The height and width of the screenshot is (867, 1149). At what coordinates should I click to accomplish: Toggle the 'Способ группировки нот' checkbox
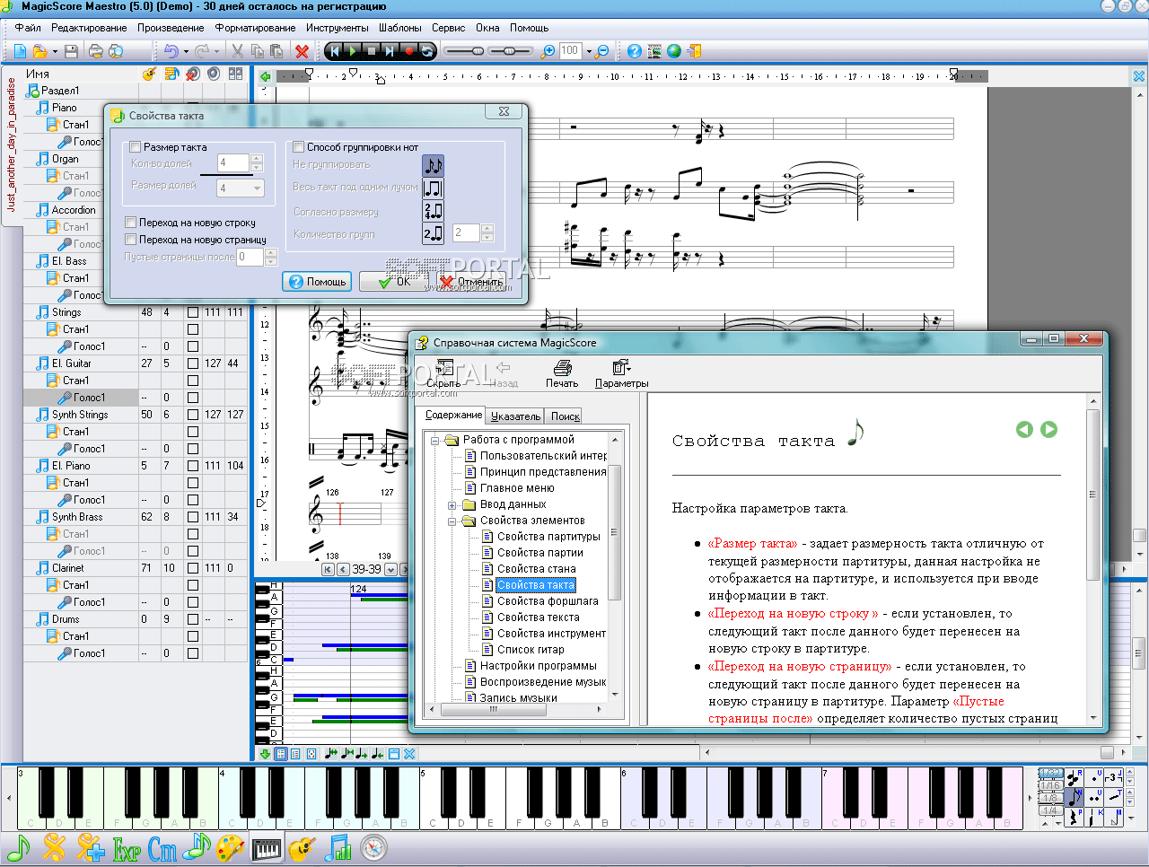coord(299,147)
